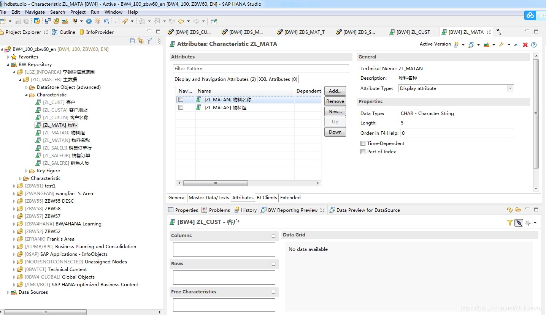Click the wrench icon in editor header
Image resolution: width=546 pixels, height=315 pixels.
coord(501,44)
